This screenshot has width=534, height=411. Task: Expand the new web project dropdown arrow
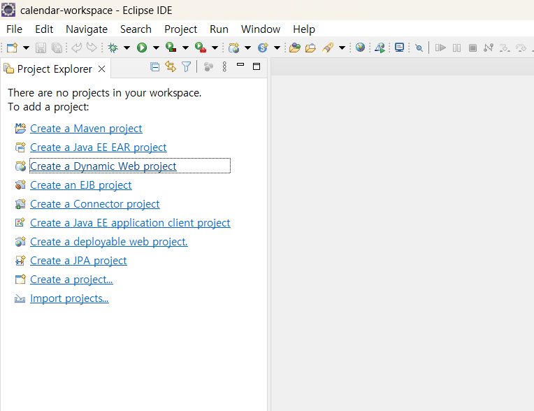pos(248,48)
